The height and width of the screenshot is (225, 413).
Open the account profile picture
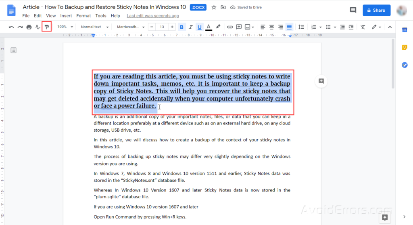tap(402, 10)
